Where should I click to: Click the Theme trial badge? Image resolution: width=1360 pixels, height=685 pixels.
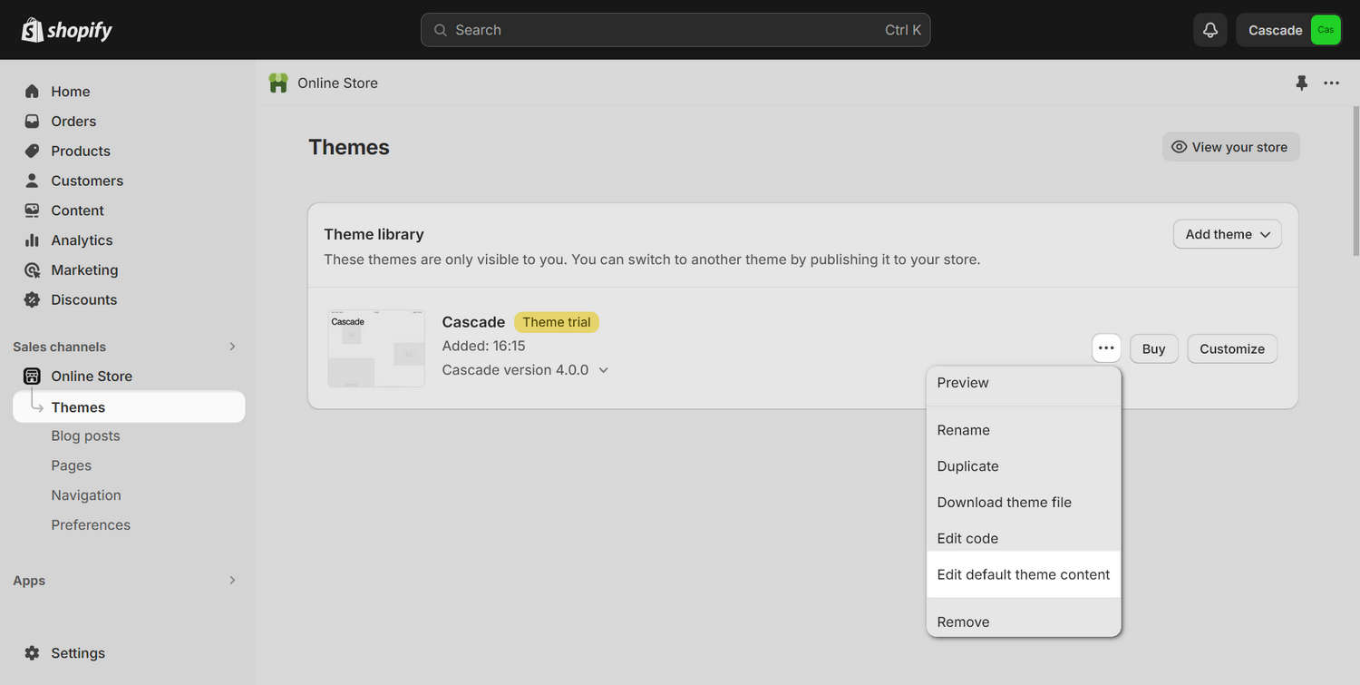(x=557, y=322)
